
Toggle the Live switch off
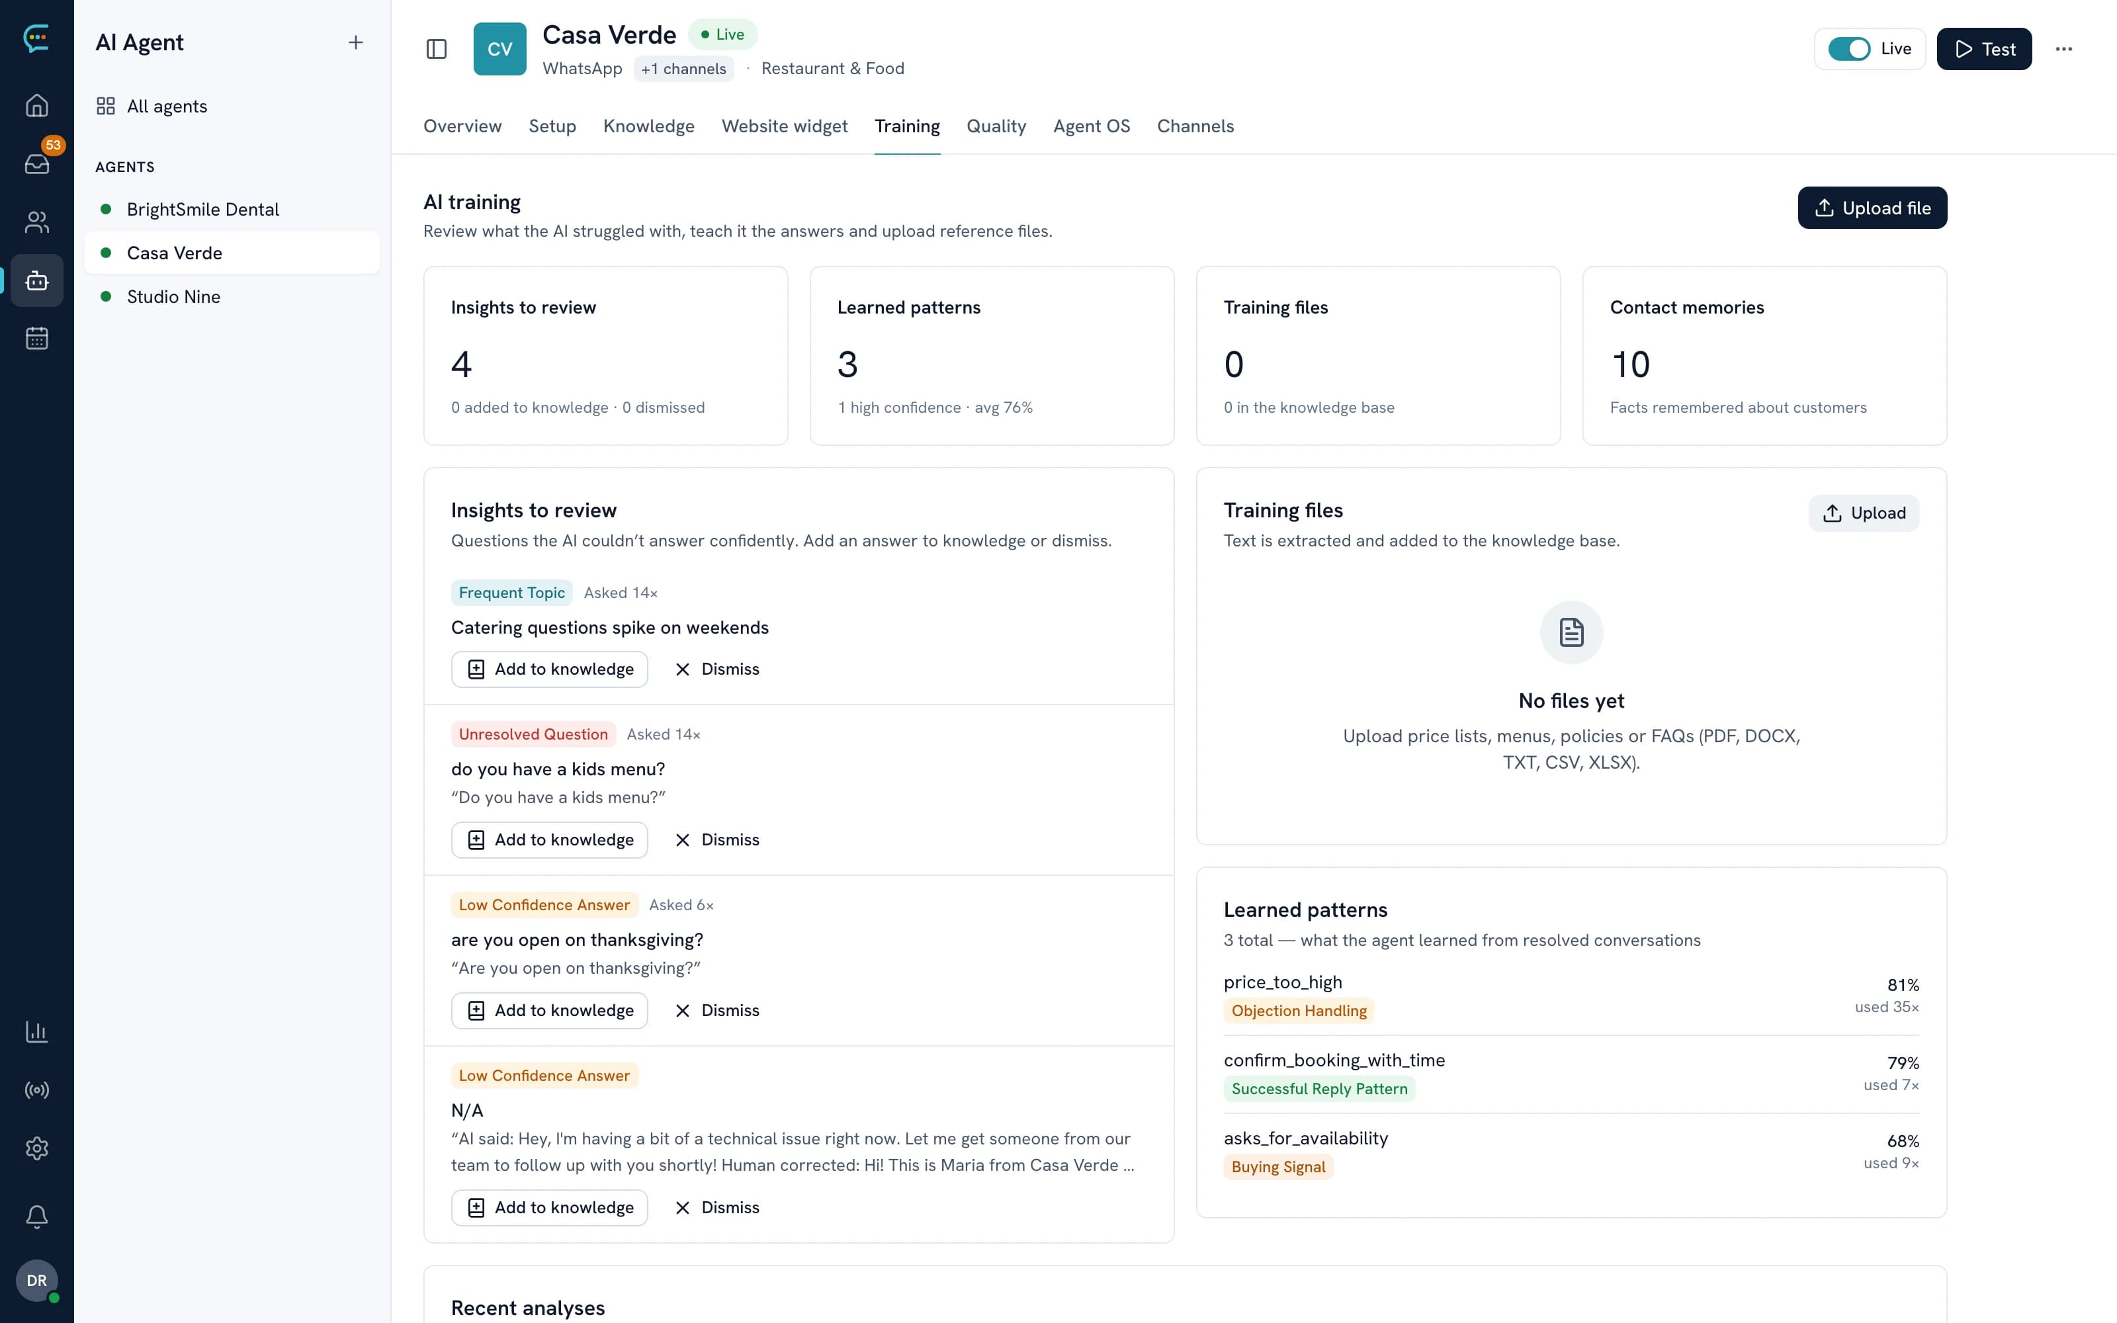coord(1848,49)
